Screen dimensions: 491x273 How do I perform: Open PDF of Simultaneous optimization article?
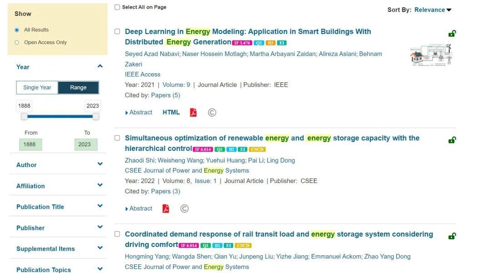point(166,208)
